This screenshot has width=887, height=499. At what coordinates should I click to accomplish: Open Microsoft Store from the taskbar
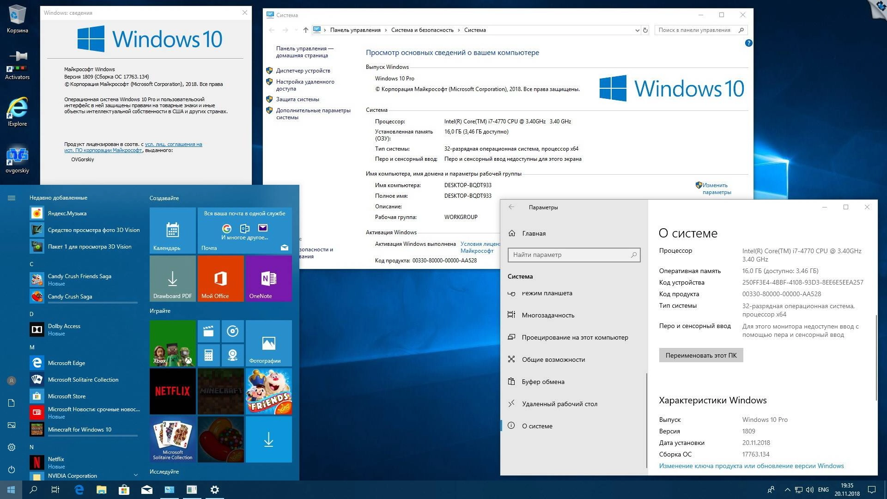click(x=124, y=489)
